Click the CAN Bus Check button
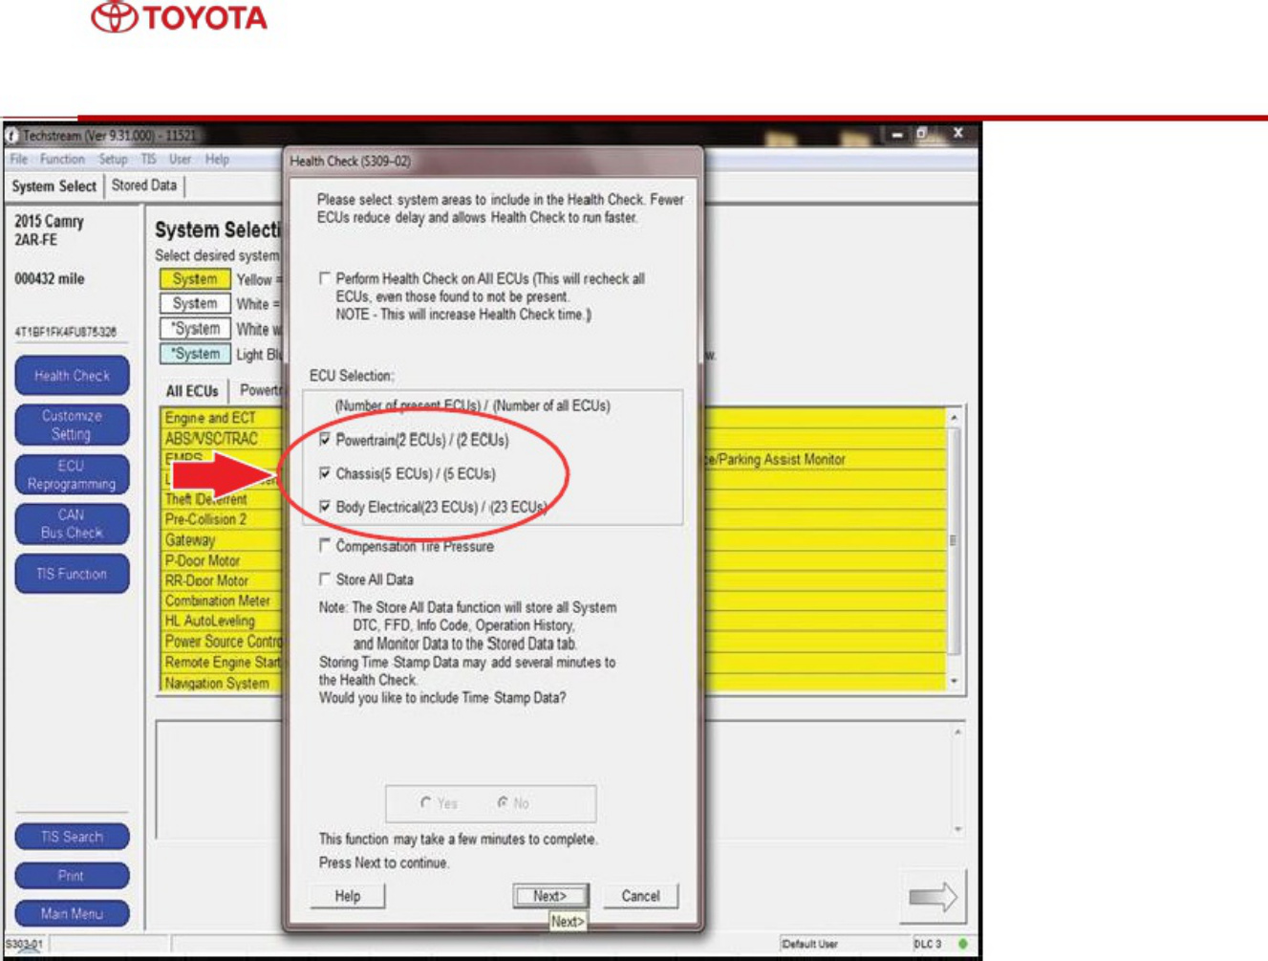The height and width of the screenshot is (961, 1268). (x=72, y=524)
